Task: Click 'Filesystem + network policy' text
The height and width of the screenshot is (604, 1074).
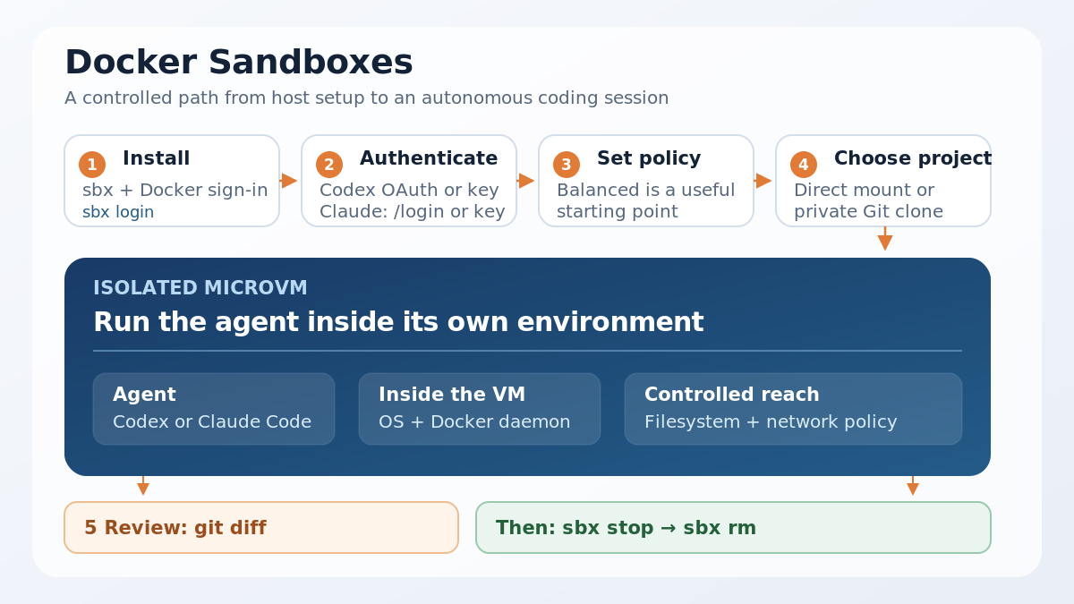Action: coord(771,421)
